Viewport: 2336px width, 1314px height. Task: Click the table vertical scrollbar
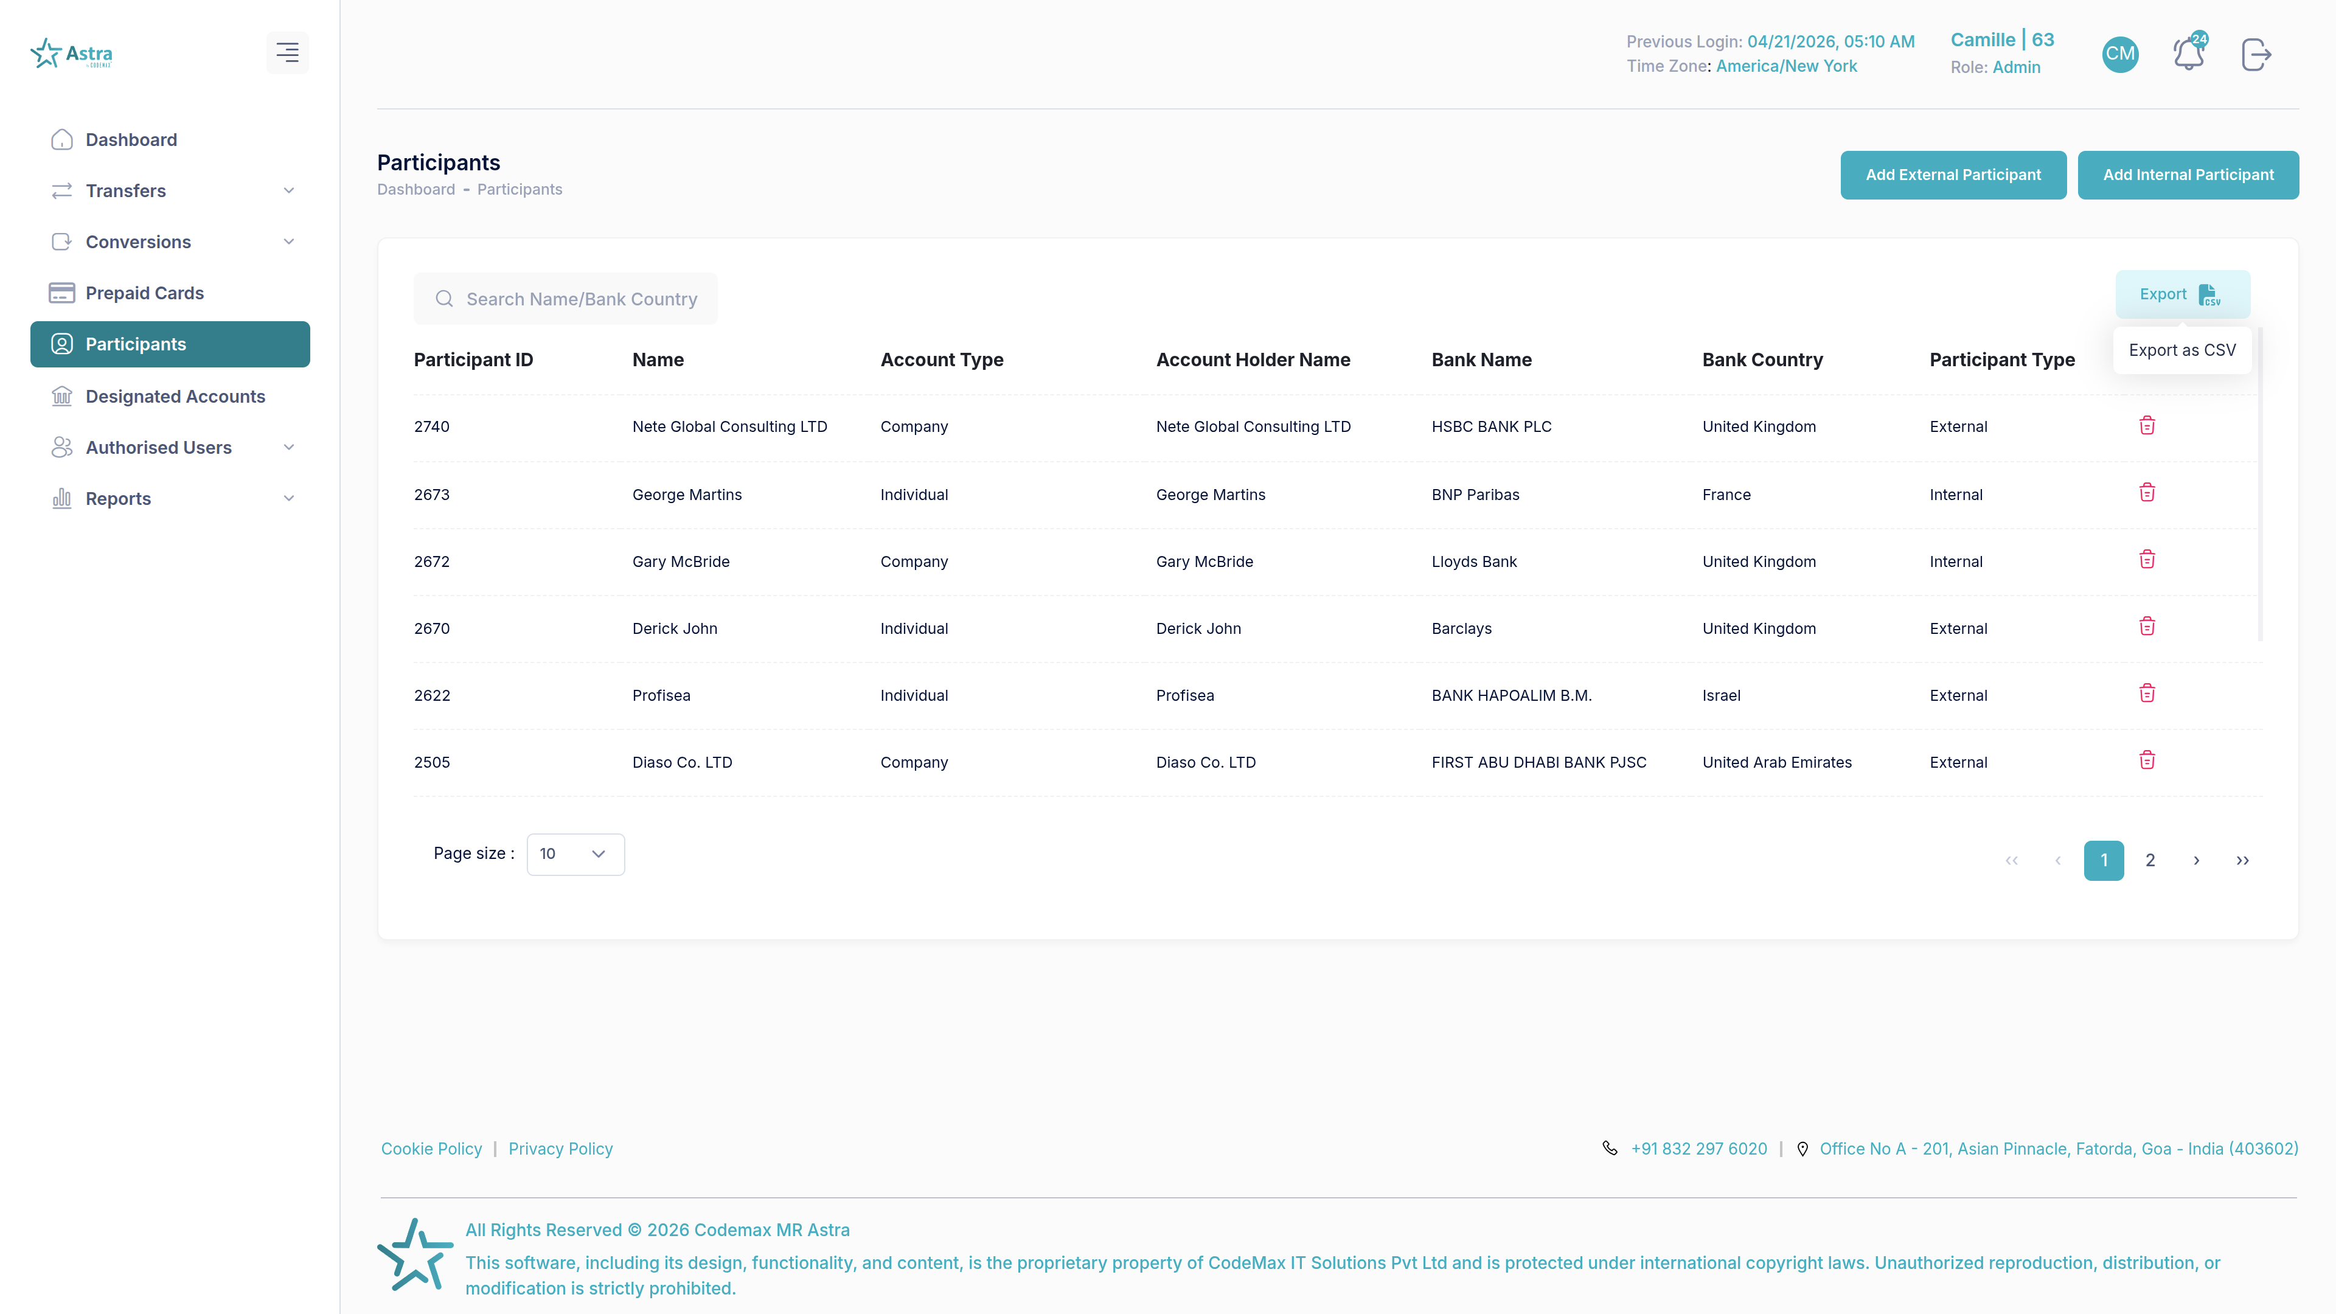pyautogui.click(x=2261, y=485)
